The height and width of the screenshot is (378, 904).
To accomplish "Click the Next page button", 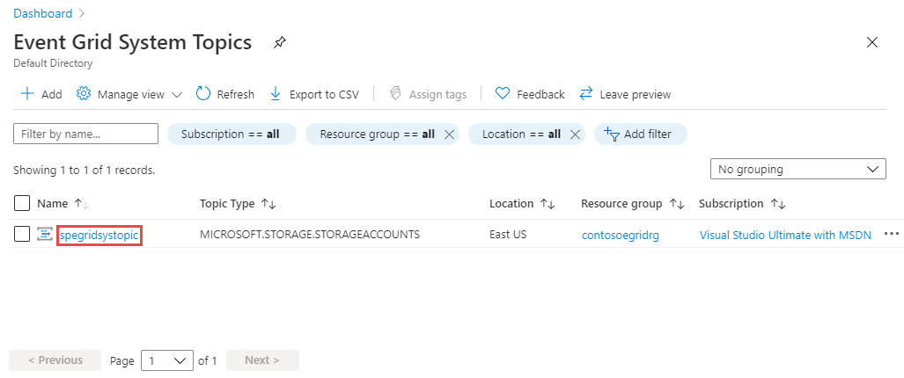I will (x=262, y=360).
